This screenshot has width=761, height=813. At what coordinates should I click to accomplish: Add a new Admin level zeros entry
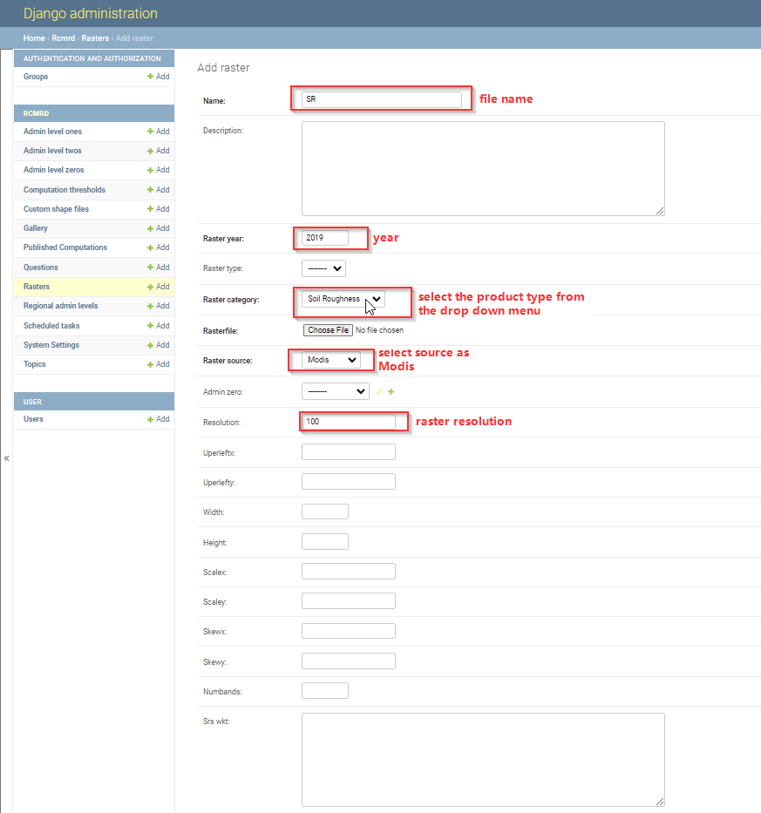pyautogui.click(x=159, y=170)
